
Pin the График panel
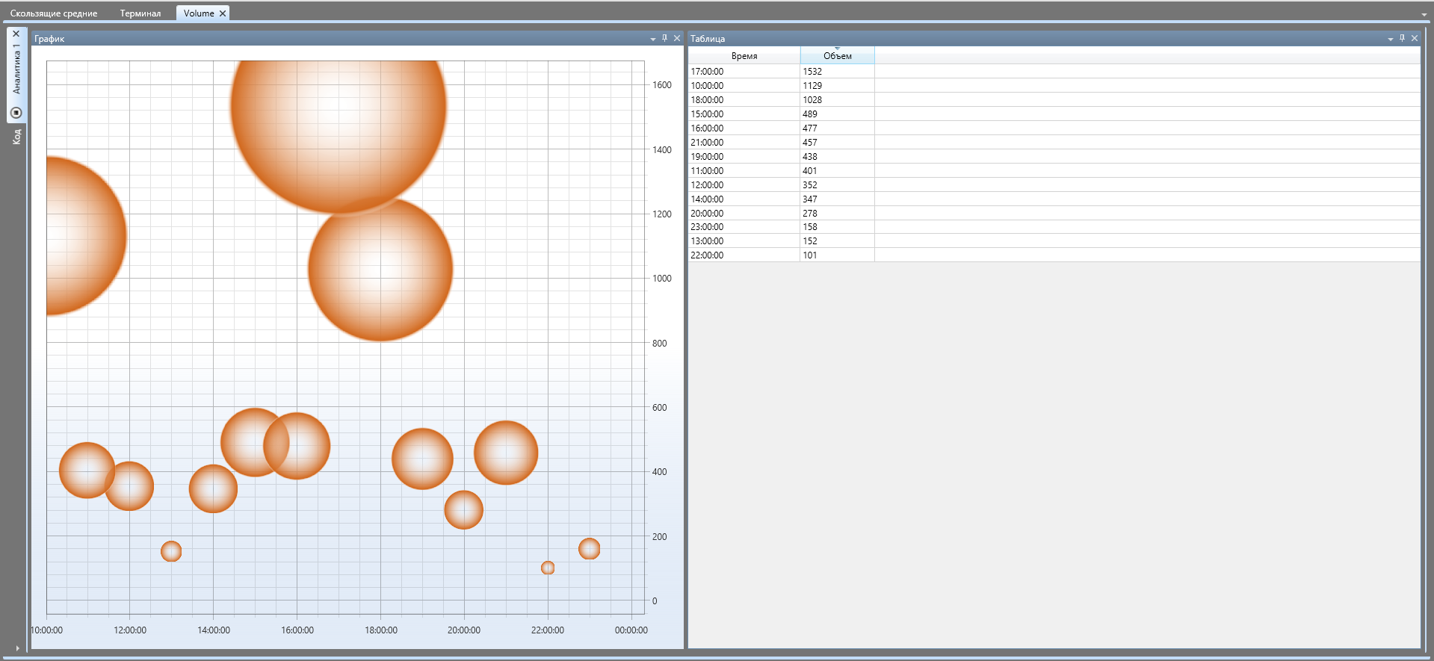pos(664,38)
